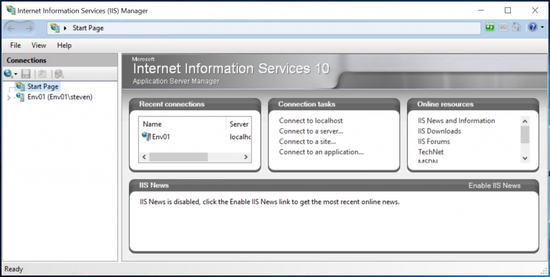Open the Help menu
The height and width of the screenshot is (277, 550).
point(64,45)
